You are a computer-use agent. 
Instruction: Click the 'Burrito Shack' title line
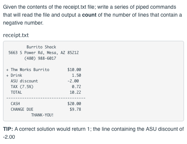(x=41, y=47)
